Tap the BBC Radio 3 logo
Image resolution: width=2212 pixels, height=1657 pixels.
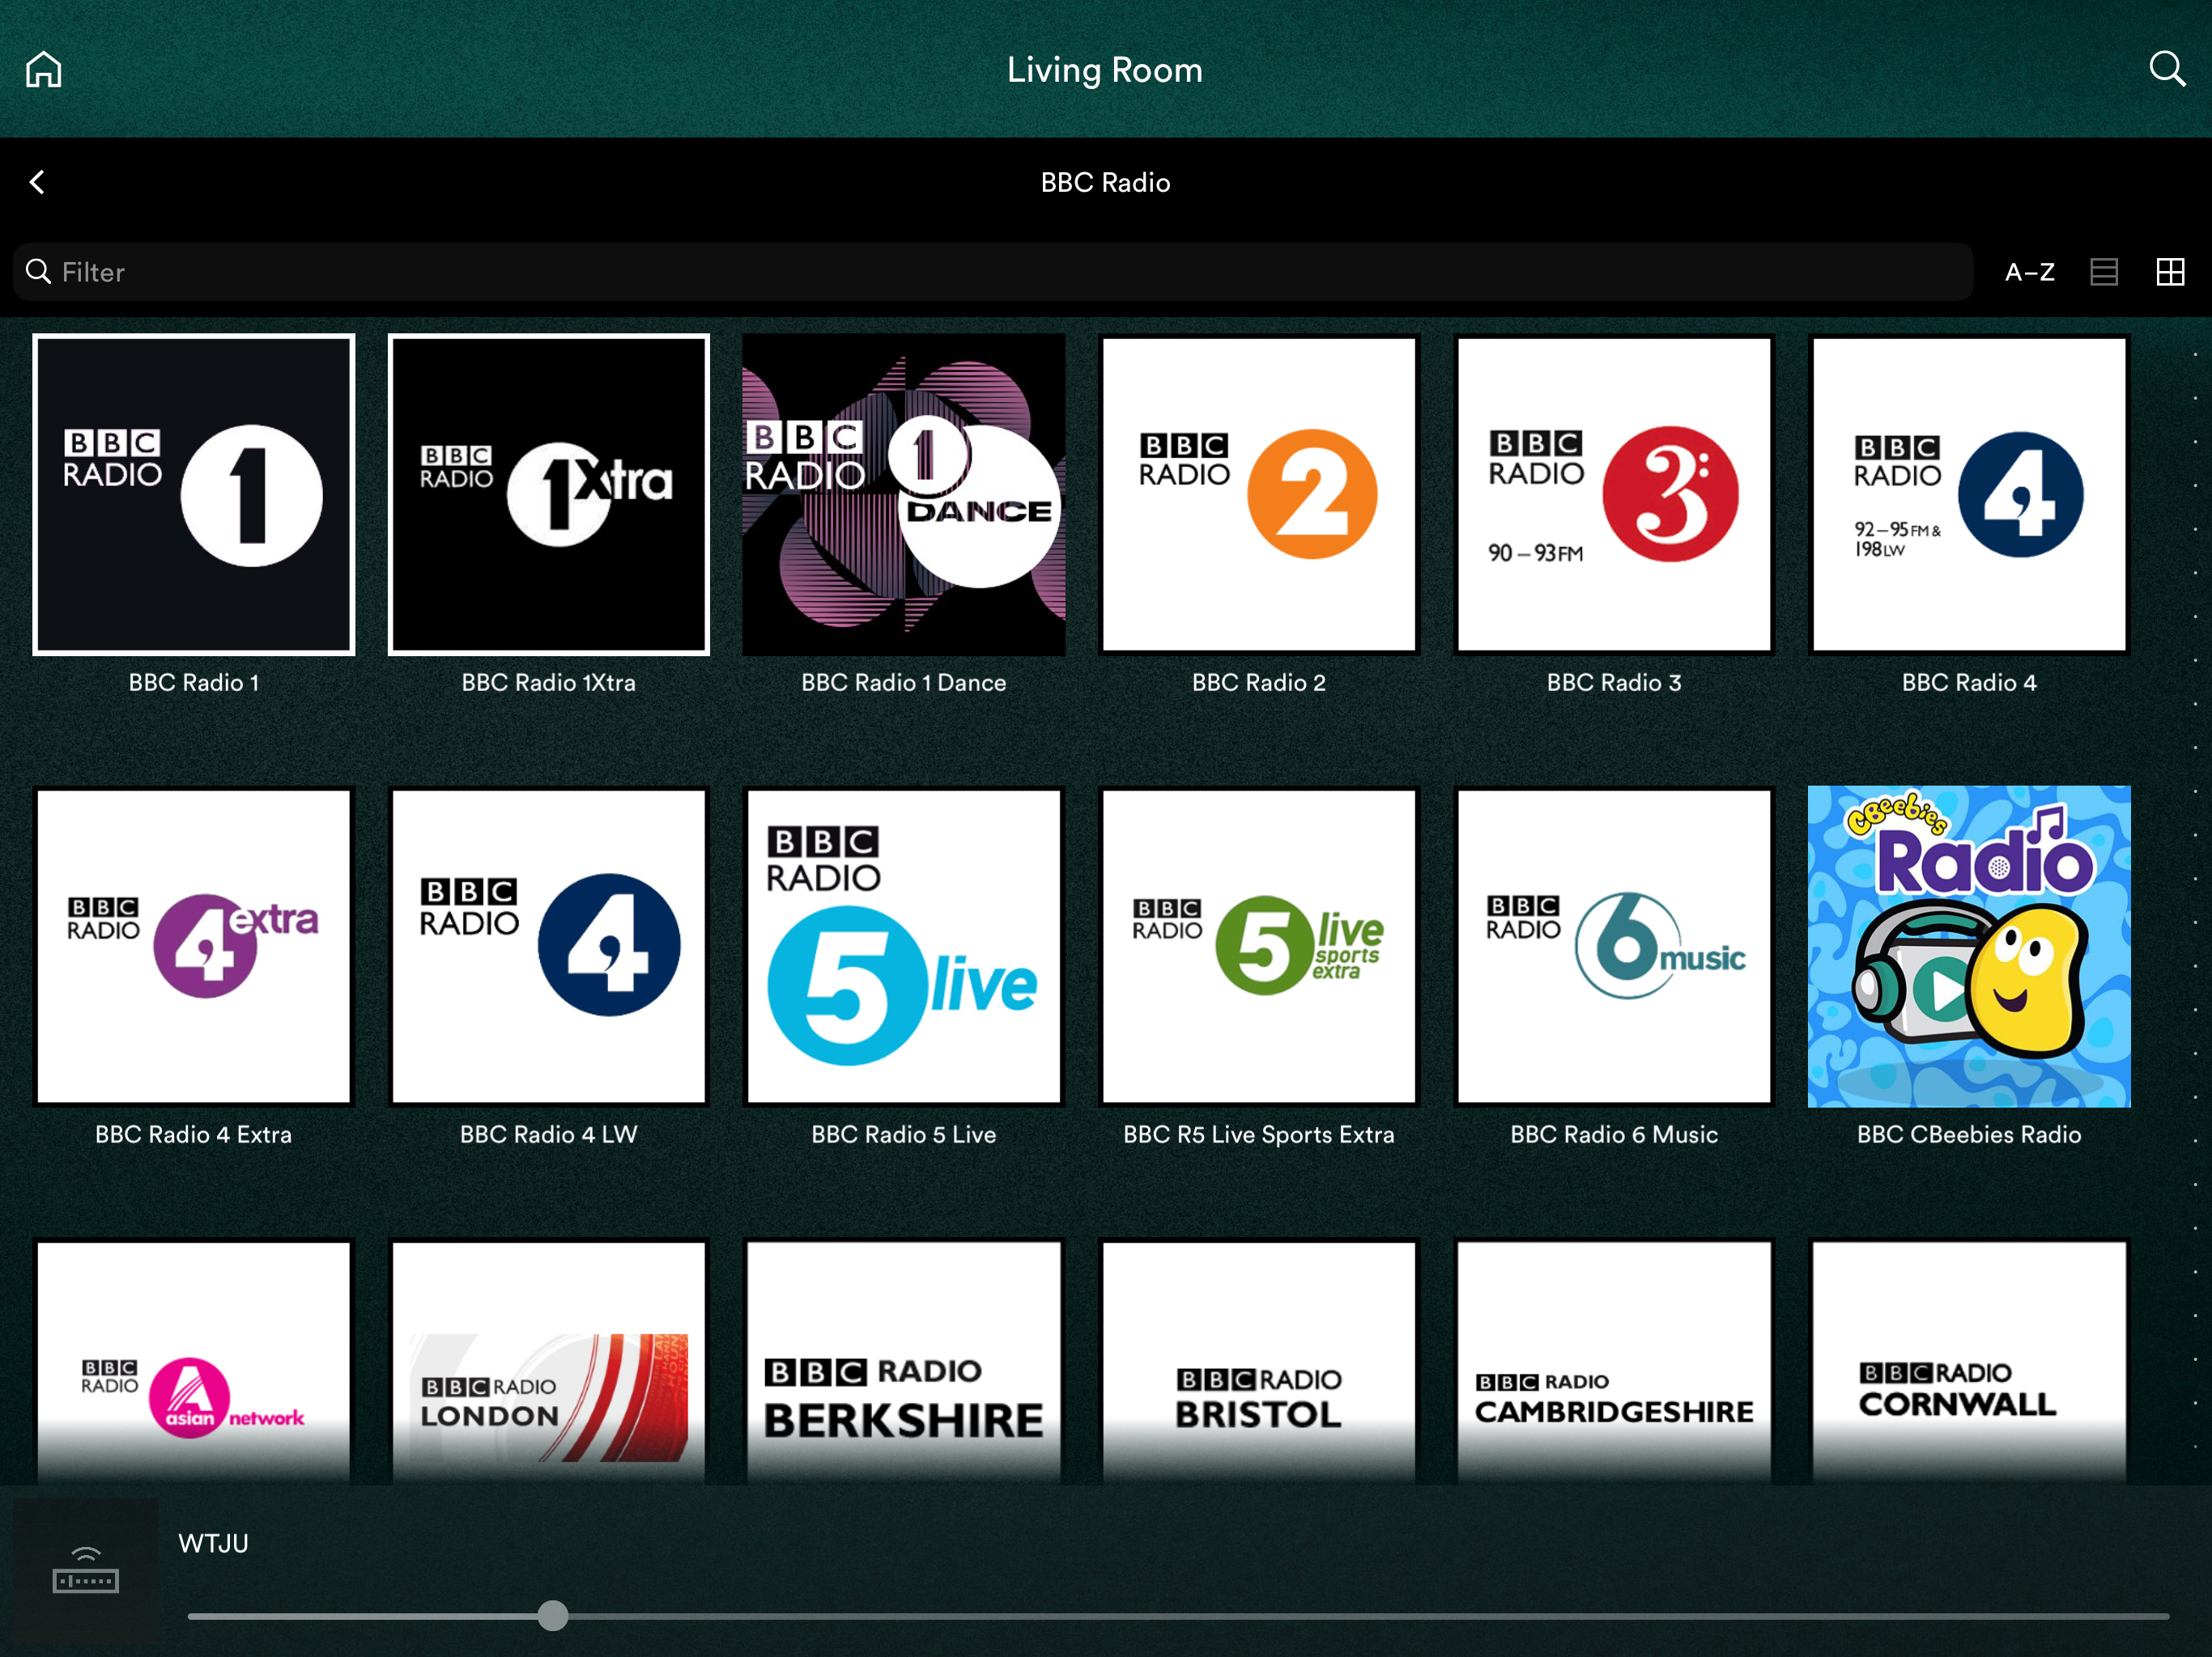click(1614, 494)
